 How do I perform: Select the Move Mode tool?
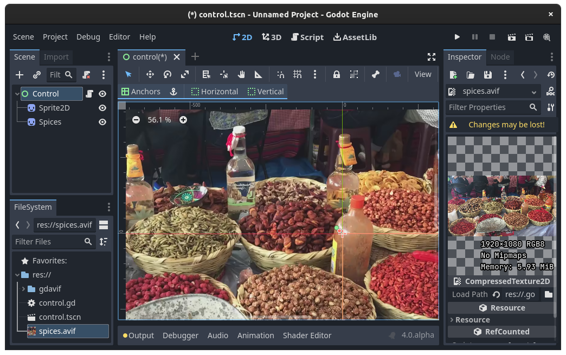150,75
